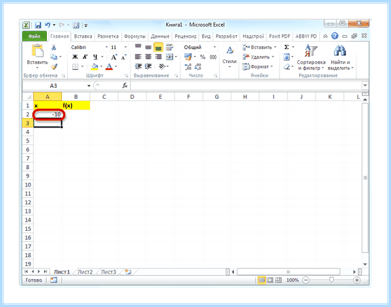The image size is (391, 307).
Task: Increase indent icon
Action: [148, 66]
